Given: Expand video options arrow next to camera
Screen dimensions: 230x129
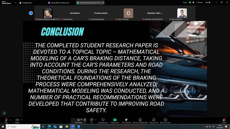Looking at the screenshot, I should click(22, 120).
